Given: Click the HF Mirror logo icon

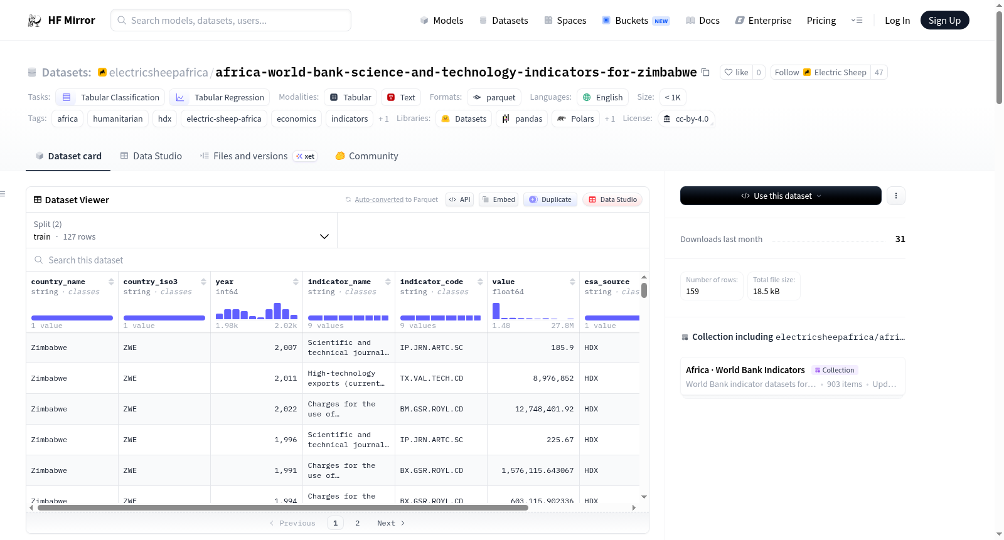Looking at the screenshot, I should (35, 21).
